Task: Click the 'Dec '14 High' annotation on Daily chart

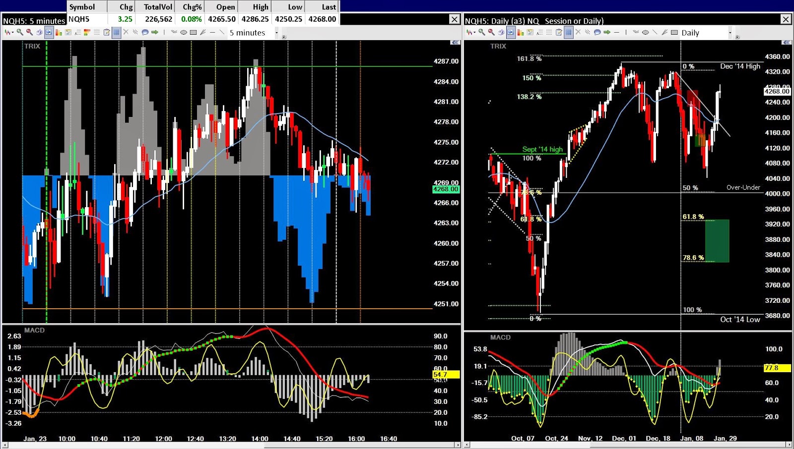Action: 740,66
